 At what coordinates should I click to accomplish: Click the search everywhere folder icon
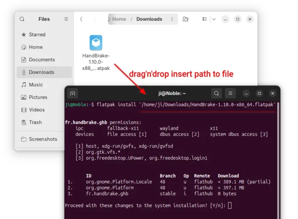pyautogui.click(x=186, y=19)
